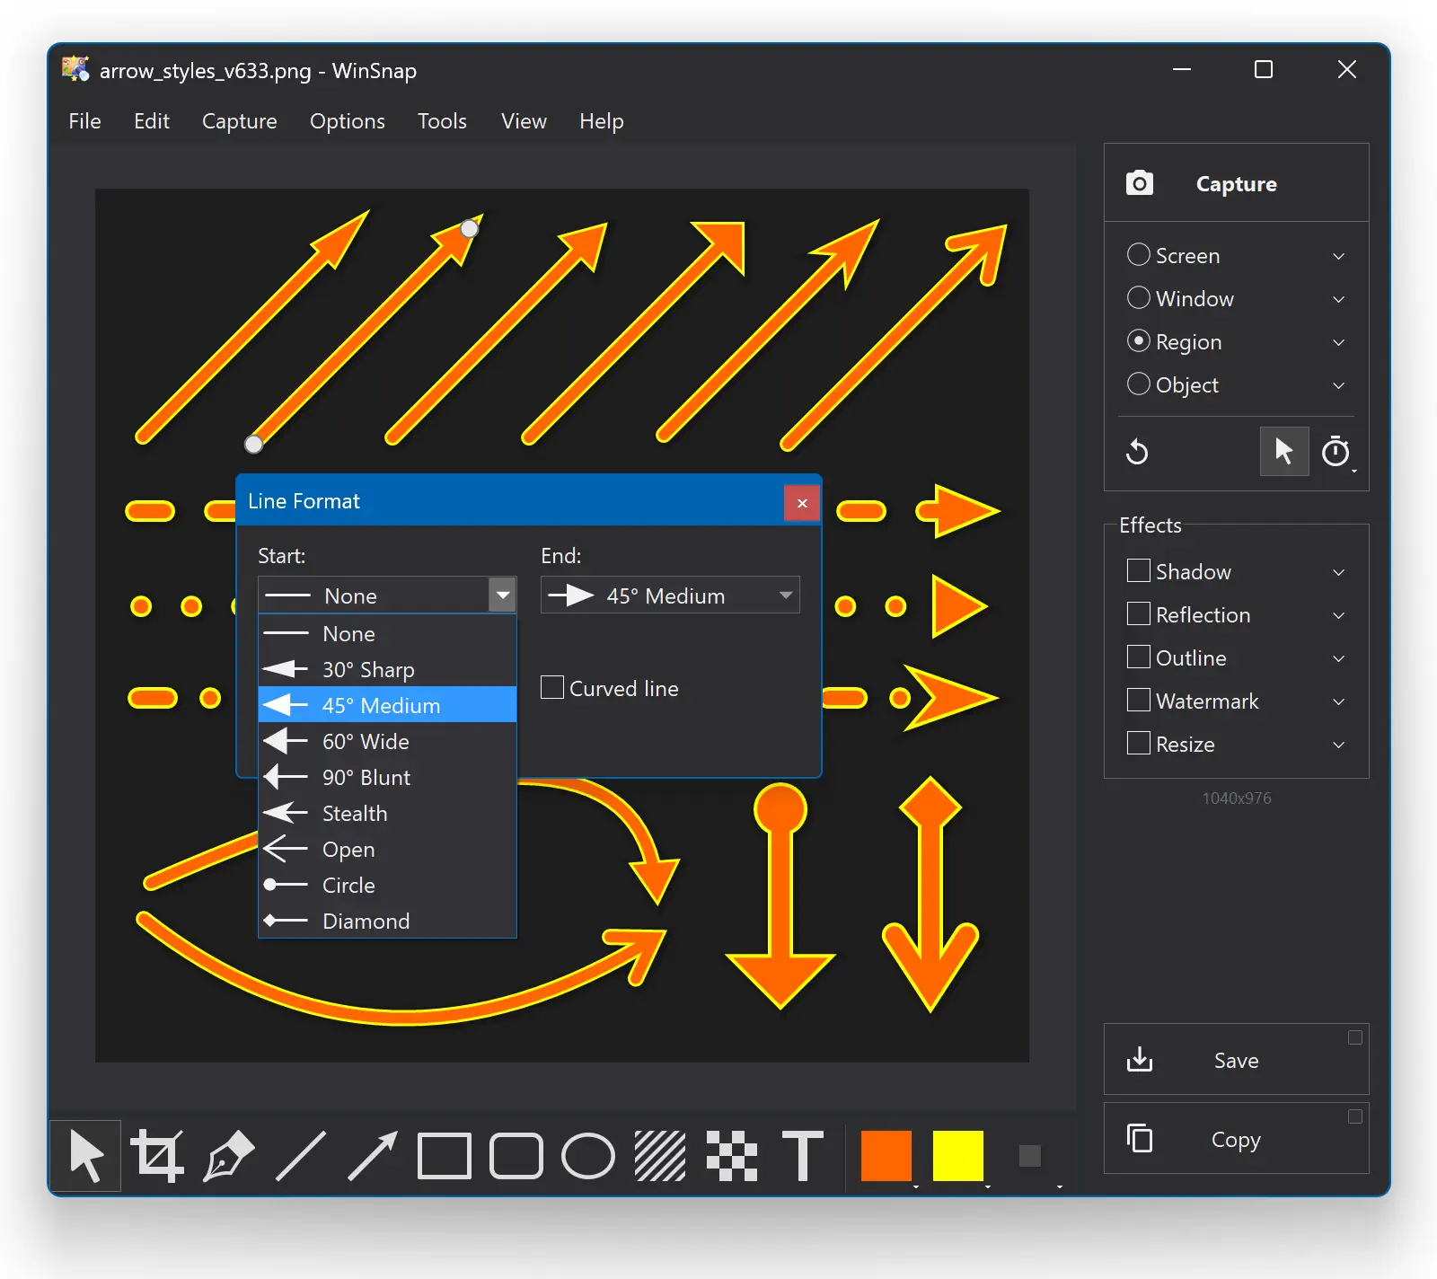Toggle the include mouse pointer icon
This screenshot has width=1437, height=1279.
(1284, 451)
